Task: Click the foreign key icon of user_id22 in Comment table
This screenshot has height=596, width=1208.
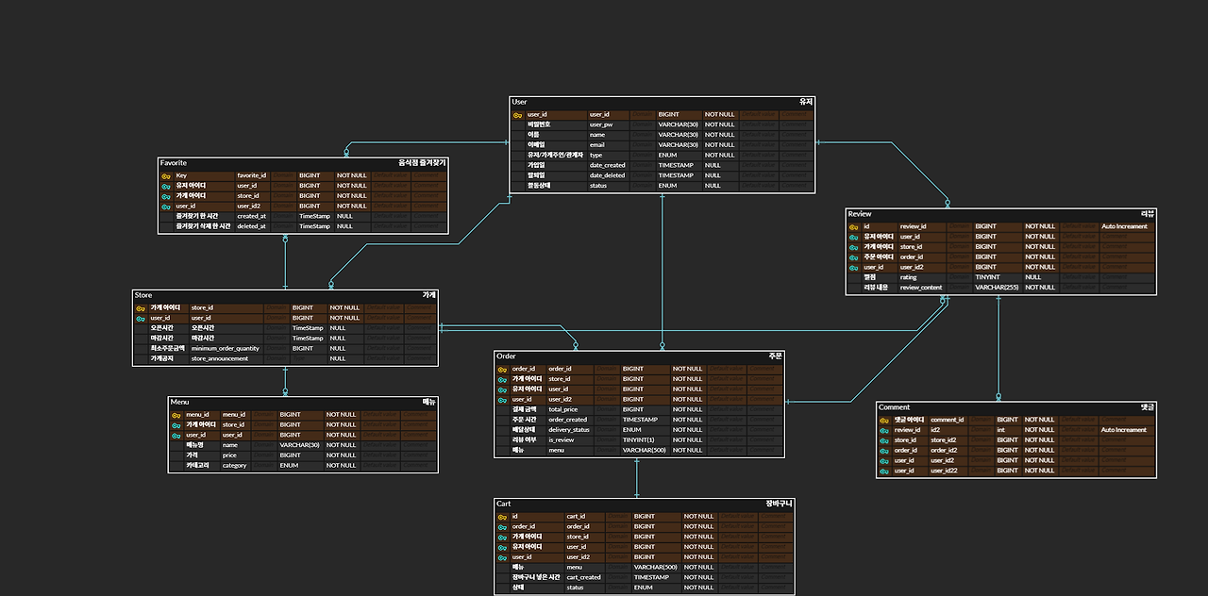Action: 883,471
